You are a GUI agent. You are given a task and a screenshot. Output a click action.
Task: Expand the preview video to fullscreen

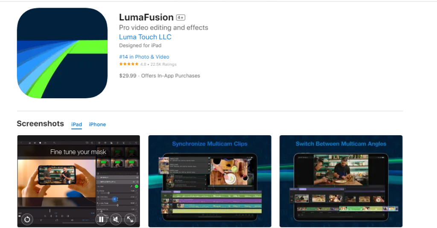[130, 219]
